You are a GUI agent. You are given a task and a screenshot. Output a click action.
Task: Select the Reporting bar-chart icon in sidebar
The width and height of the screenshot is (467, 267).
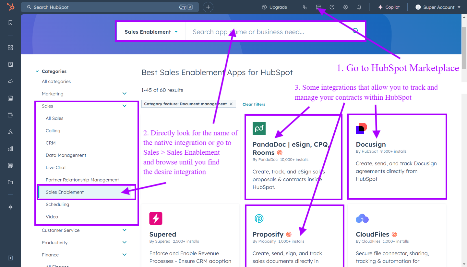pos(10,149)
